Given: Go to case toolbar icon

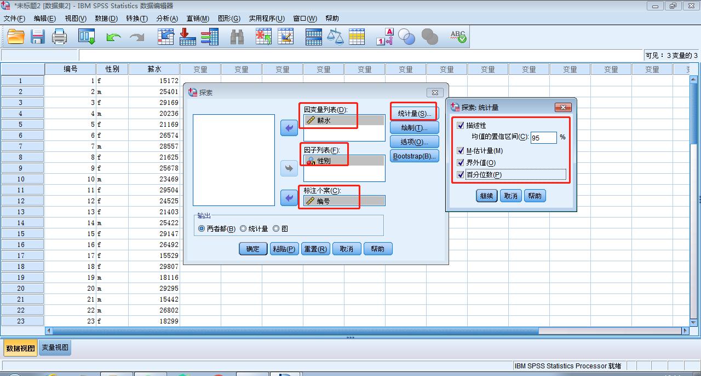Looking at the screenshot, I should [165, 37].
